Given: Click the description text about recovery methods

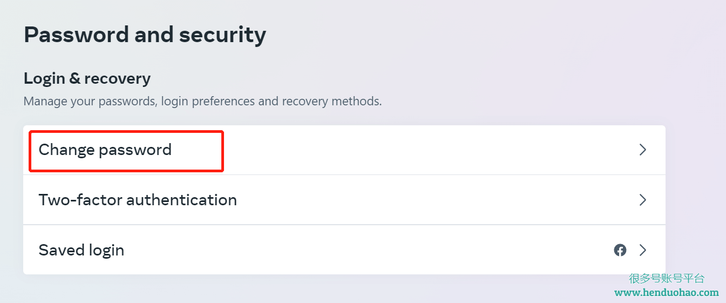Looking at the screenshot, I should tap(202, 102).
